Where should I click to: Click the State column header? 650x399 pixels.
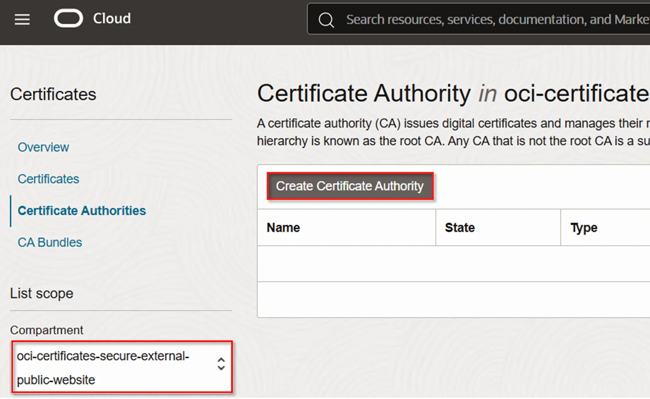460,227
